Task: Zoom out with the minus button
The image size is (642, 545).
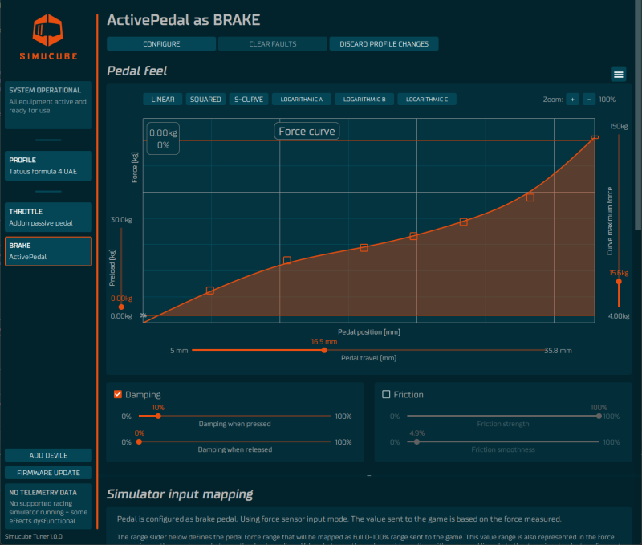Action: click(x=589, y=100)
